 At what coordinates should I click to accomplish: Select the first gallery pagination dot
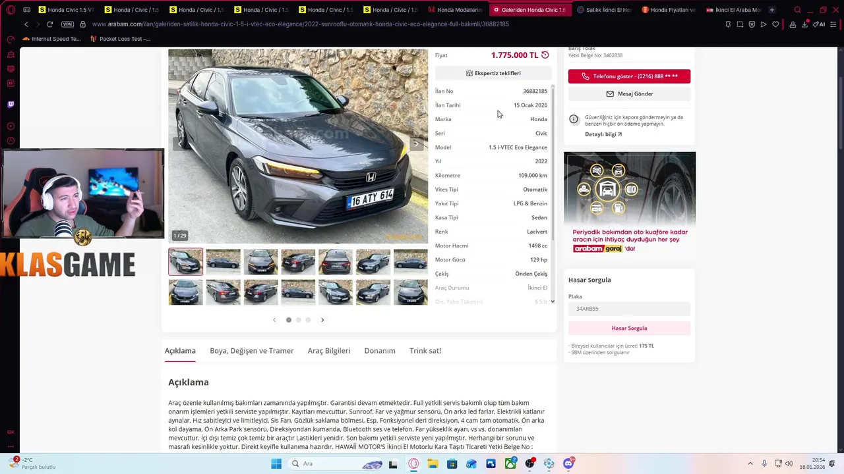(288, 320)
